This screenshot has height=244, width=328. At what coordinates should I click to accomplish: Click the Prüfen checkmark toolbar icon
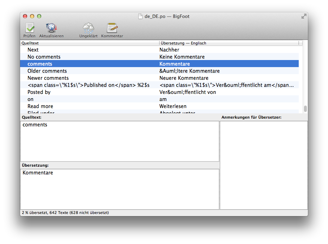30,28
